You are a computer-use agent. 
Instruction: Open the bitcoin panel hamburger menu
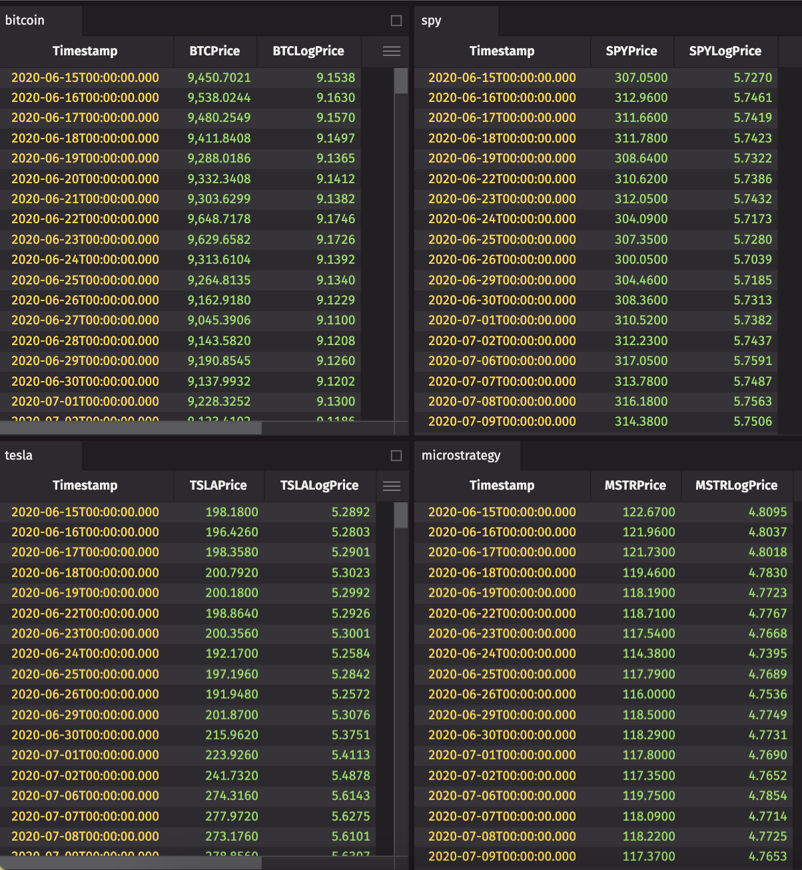(x=392, y=51)
